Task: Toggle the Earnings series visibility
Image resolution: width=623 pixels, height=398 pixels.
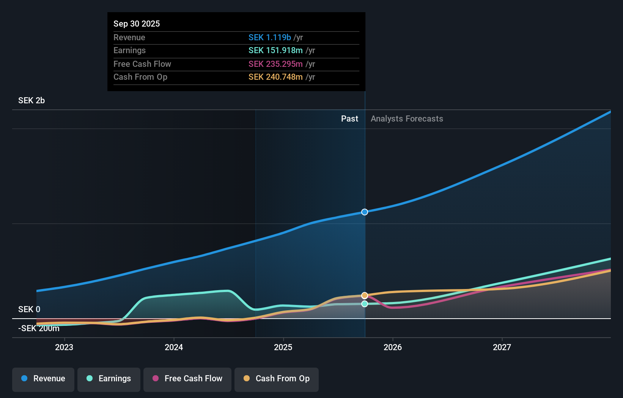Action: click(109, 379)
